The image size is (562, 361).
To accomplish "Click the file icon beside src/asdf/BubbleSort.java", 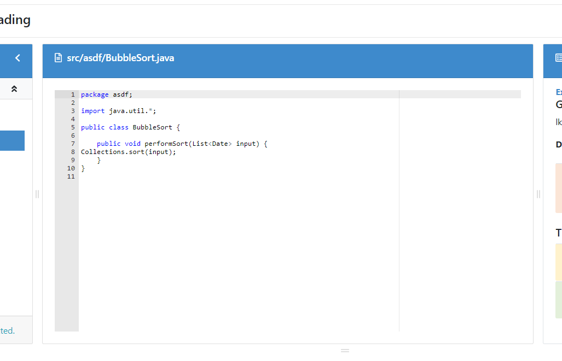I will (58, 57).
